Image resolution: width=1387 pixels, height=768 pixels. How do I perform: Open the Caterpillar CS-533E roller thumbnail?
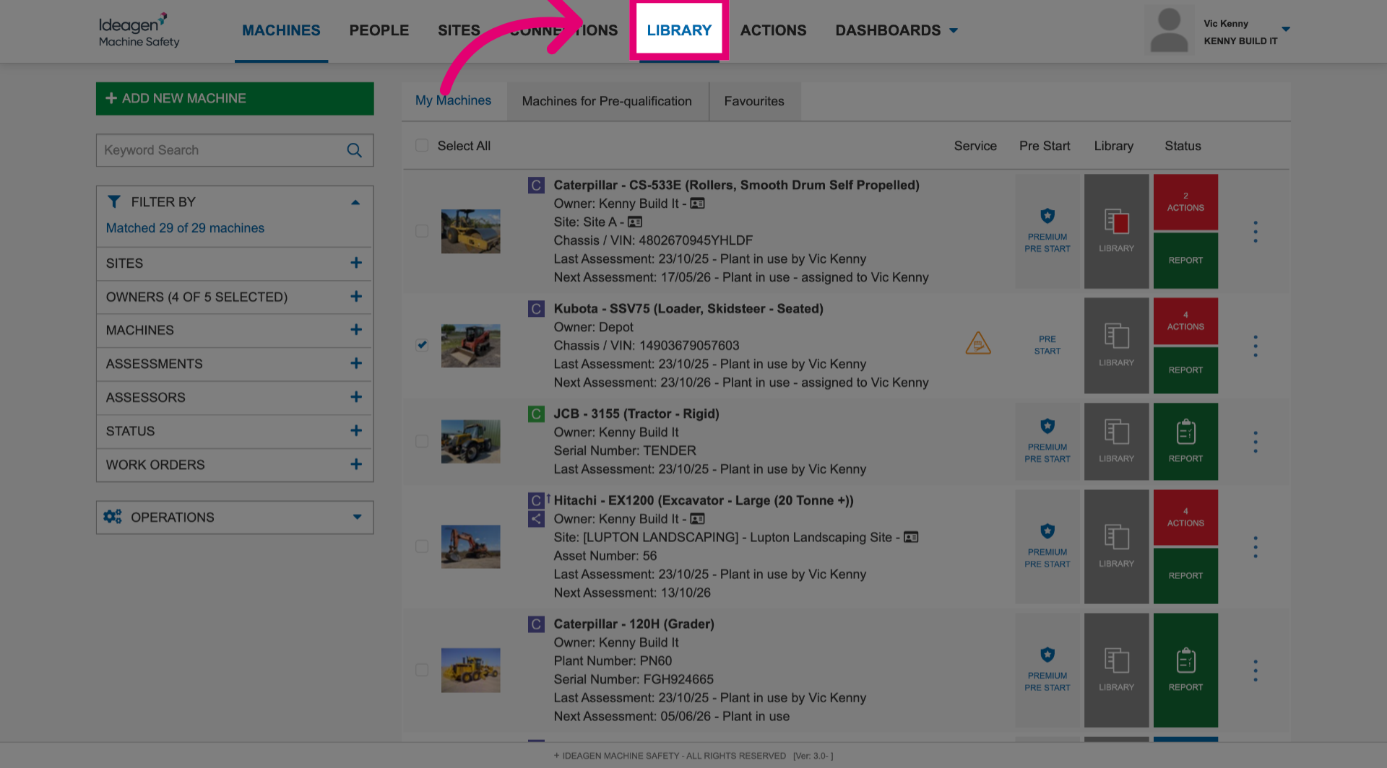pyautogui.click(x=471, y=231)
